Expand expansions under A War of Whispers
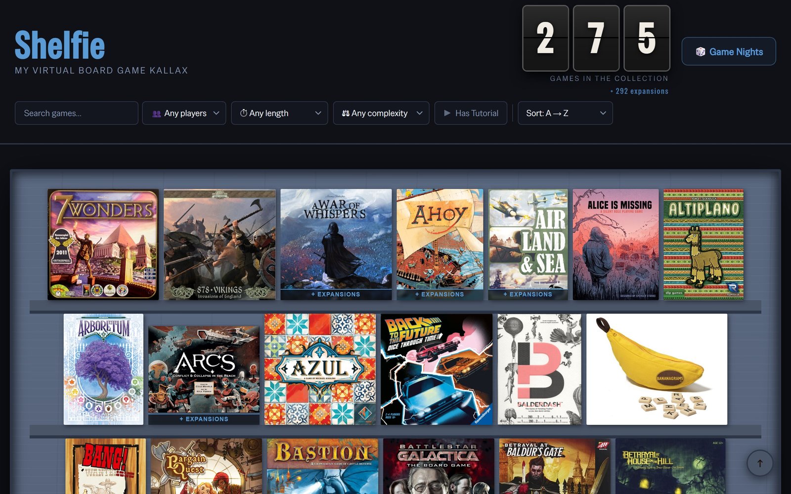 (x=336, y=294)
